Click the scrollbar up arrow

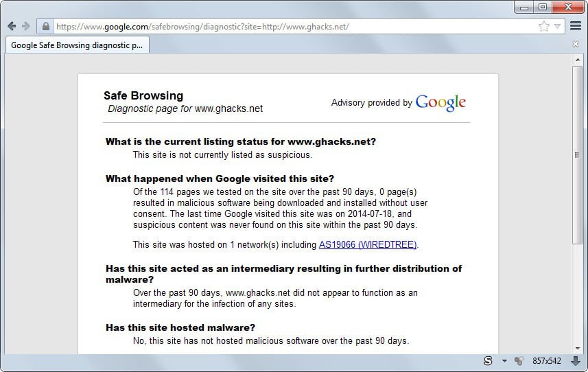tap(578, 60)
